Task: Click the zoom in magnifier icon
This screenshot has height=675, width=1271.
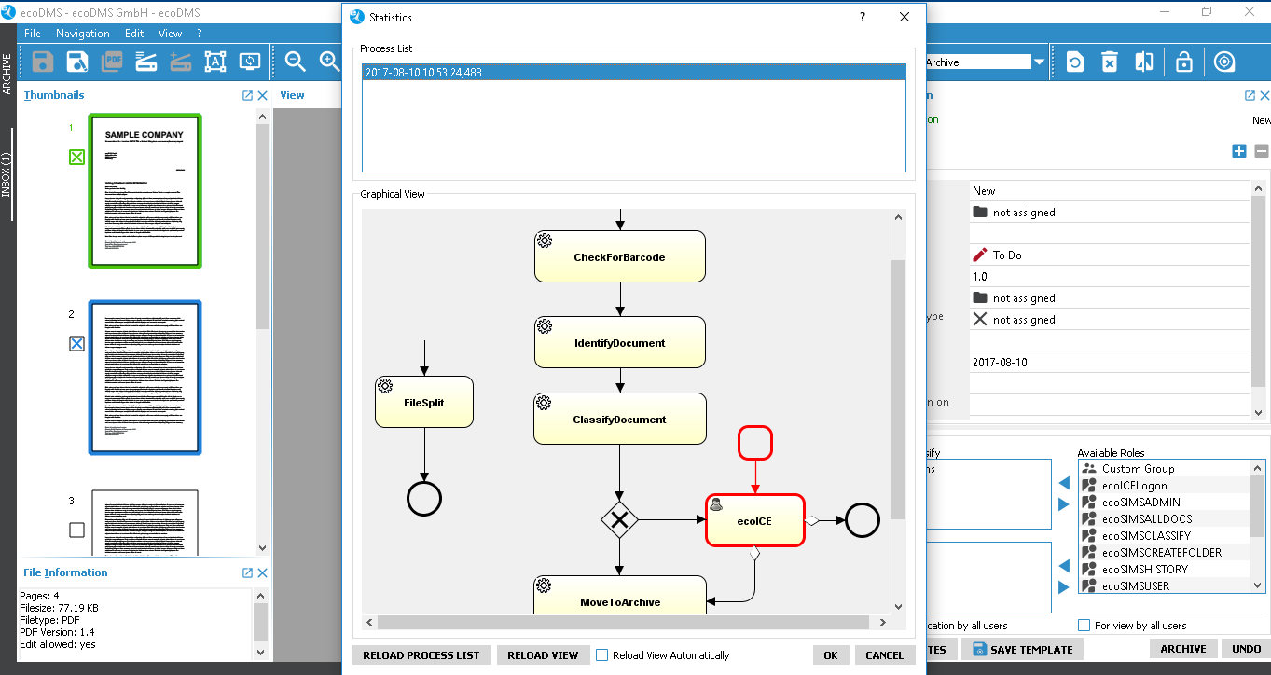Action: 329,62
